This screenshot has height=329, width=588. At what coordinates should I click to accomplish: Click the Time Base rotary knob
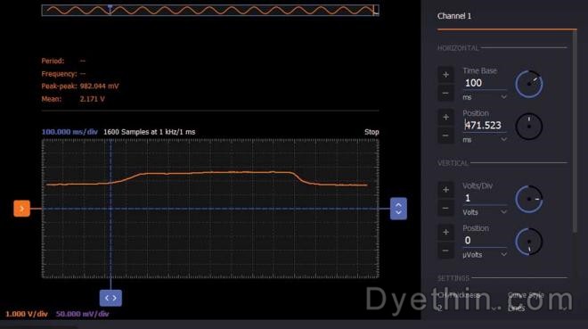[528, 84]
